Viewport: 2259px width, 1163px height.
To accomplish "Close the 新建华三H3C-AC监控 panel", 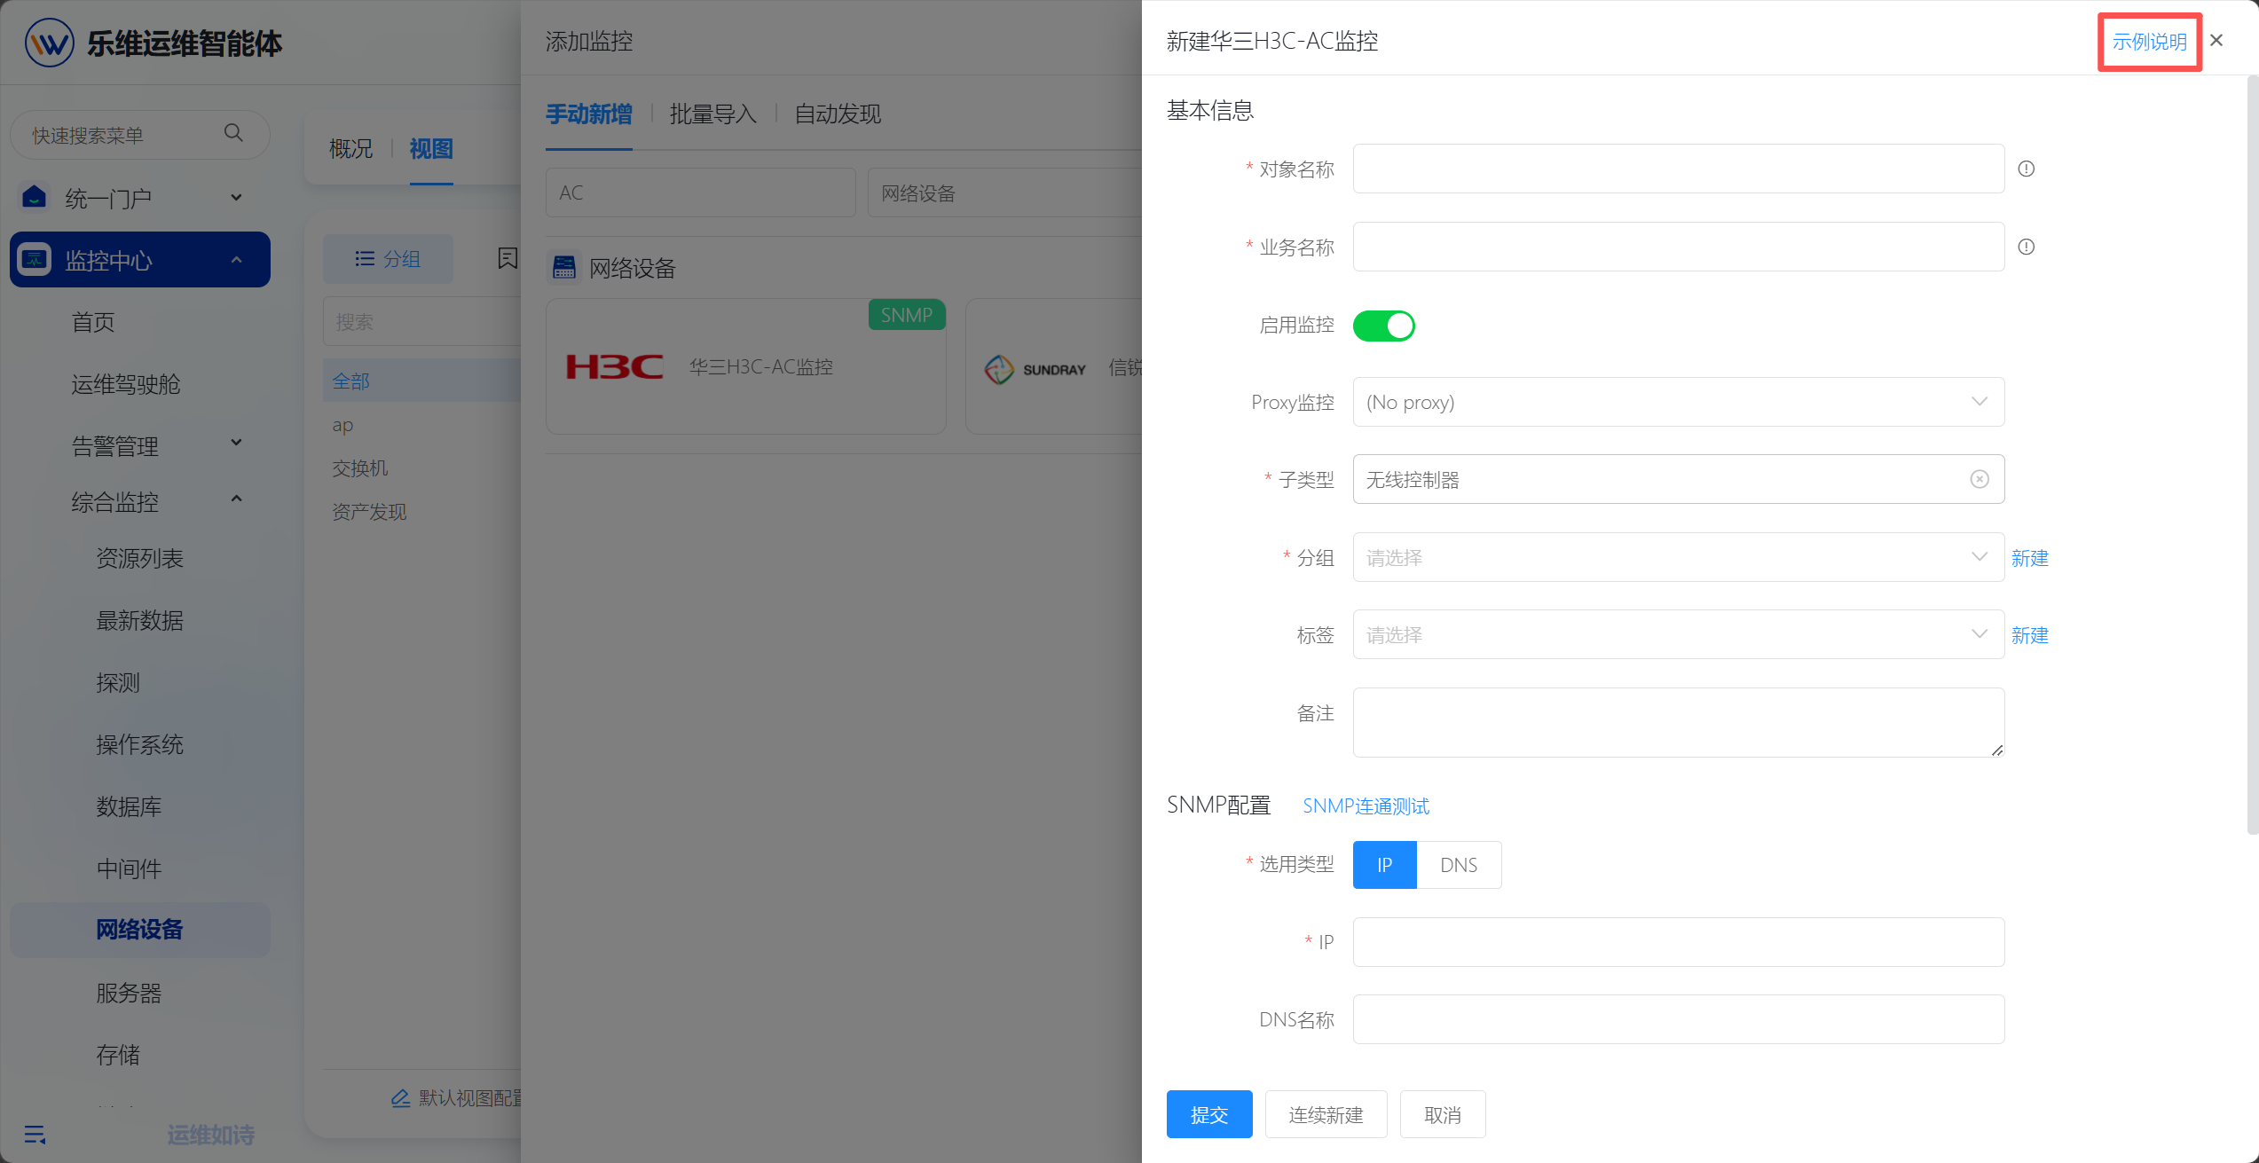I will point(2216,40).
